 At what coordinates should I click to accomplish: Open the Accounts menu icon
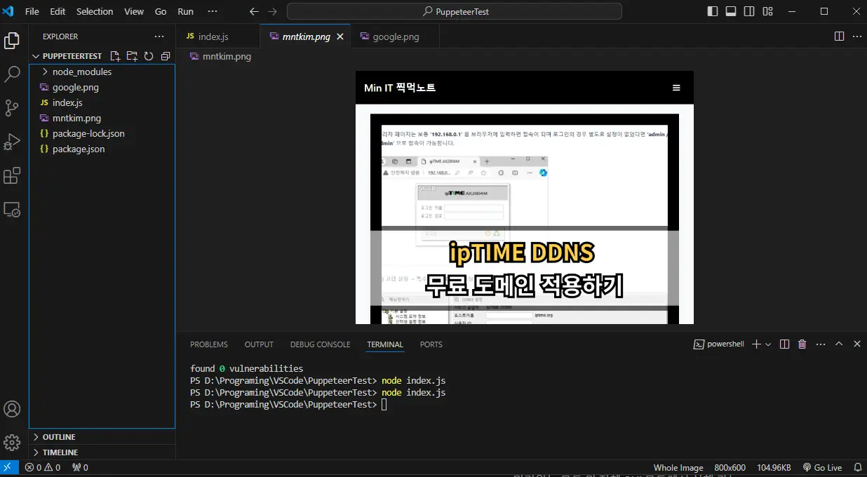pos(12,409)
